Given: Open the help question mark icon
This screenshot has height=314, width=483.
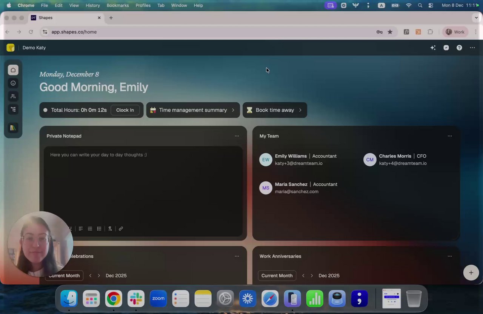Looking at the screenshot, I should [459, 48].
